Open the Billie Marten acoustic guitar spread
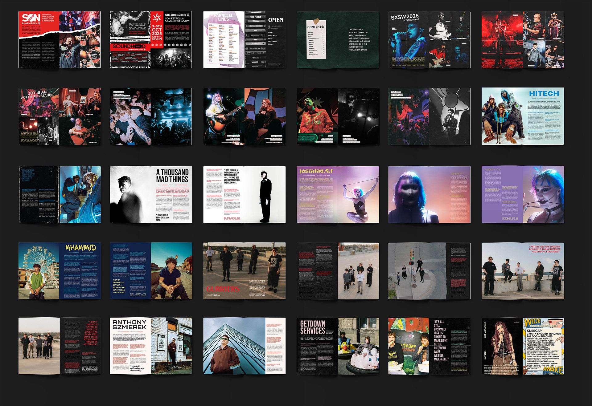592x406 pixels. [x=245, y=116]
